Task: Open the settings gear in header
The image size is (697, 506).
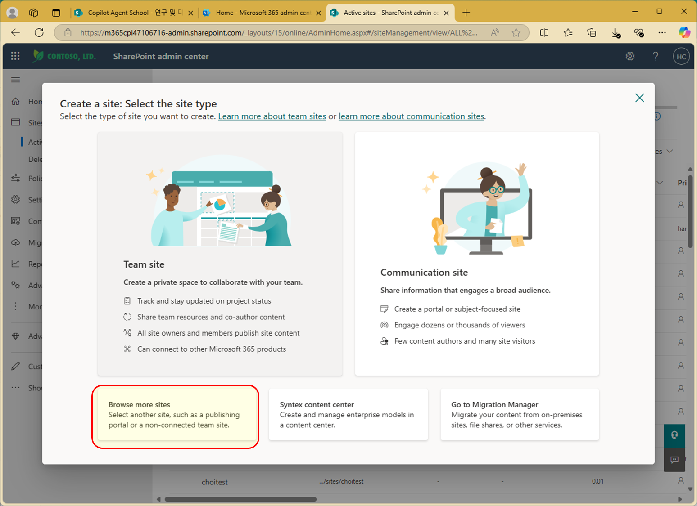Action: (x=630, y=56)
